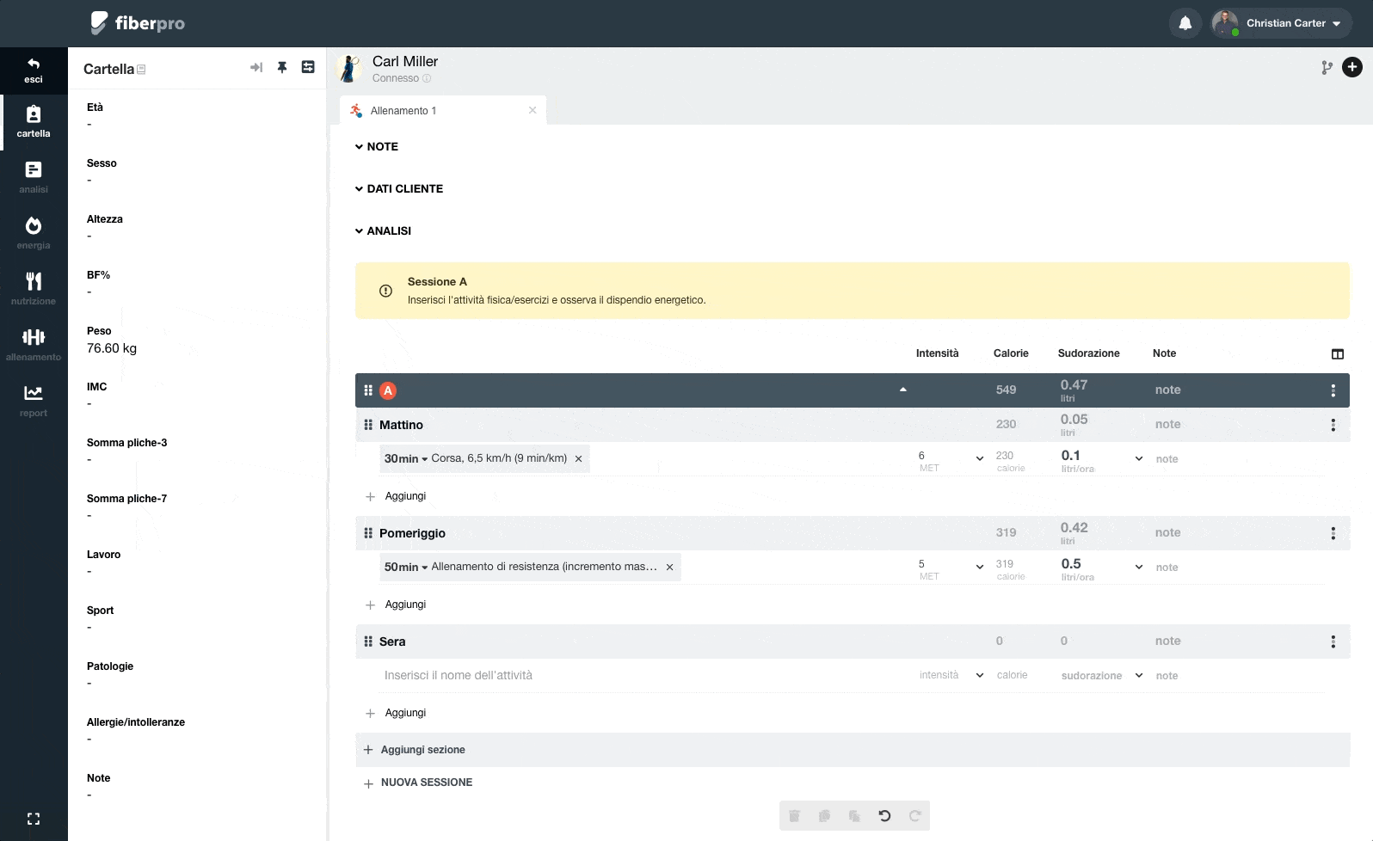
Task: Click the note field in session A header
Action: point(1168,390)
